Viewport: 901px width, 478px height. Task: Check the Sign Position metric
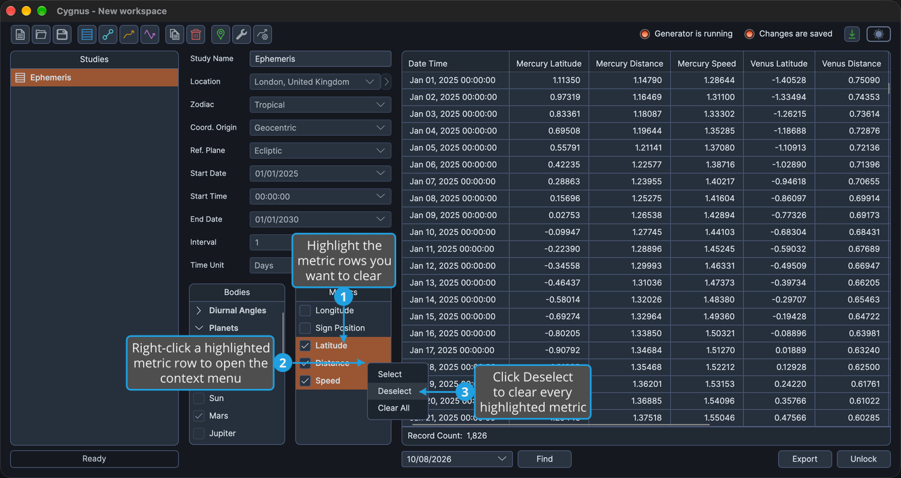coord(305,328)
